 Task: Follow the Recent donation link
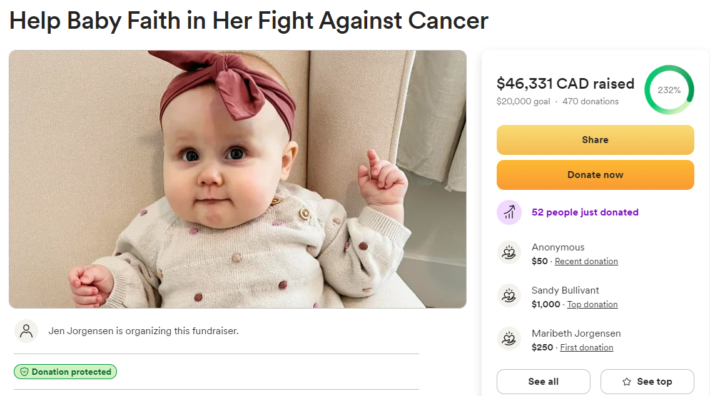[x=586, y=262]
